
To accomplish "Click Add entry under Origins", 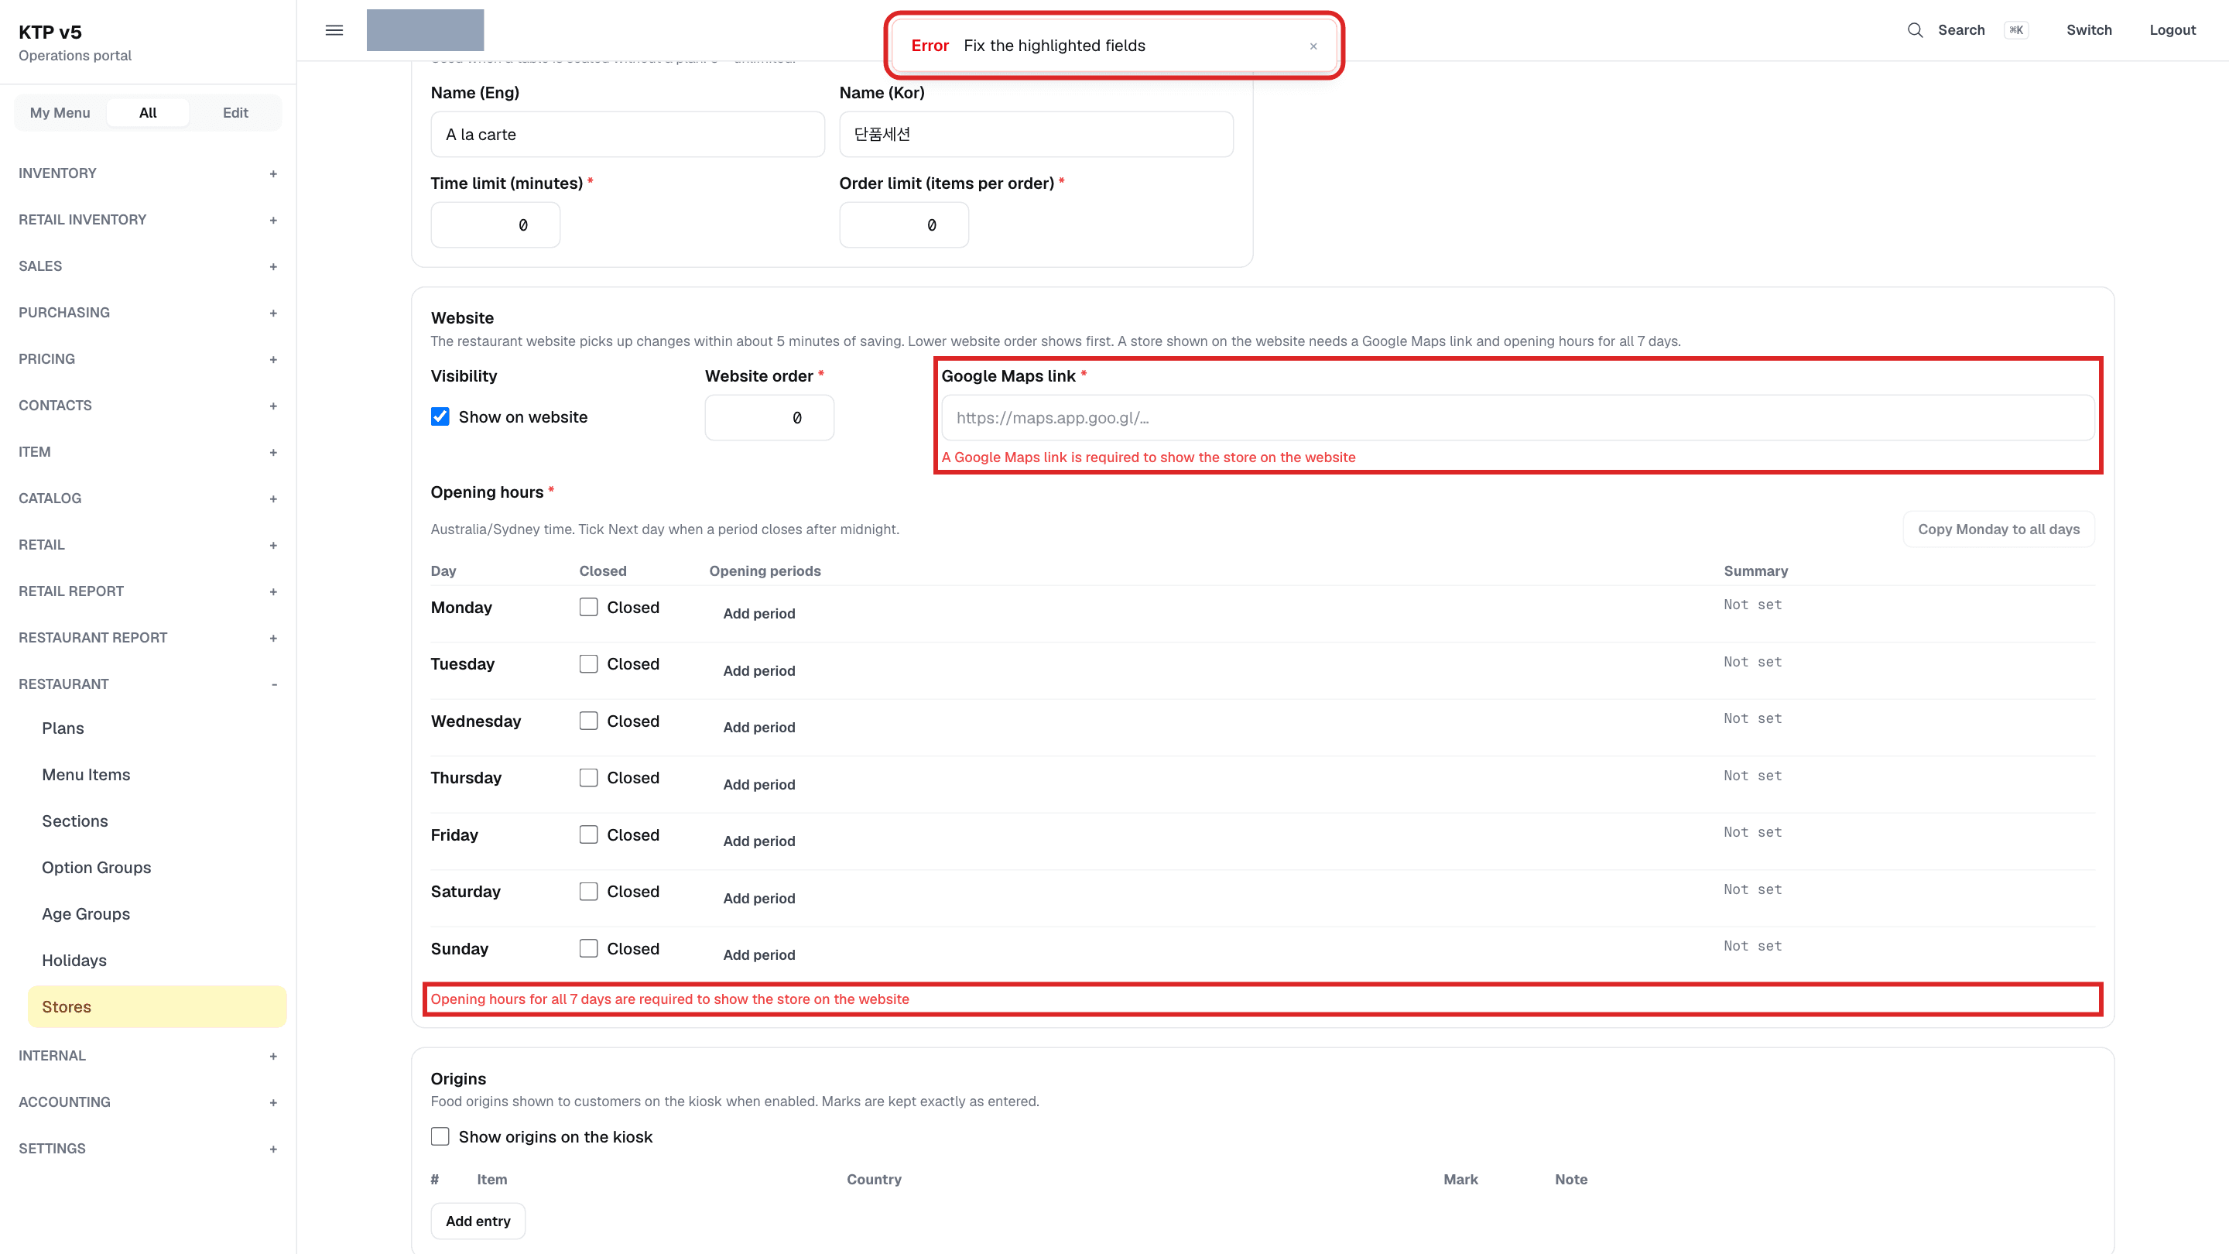I will click(x=478, y=1221).
